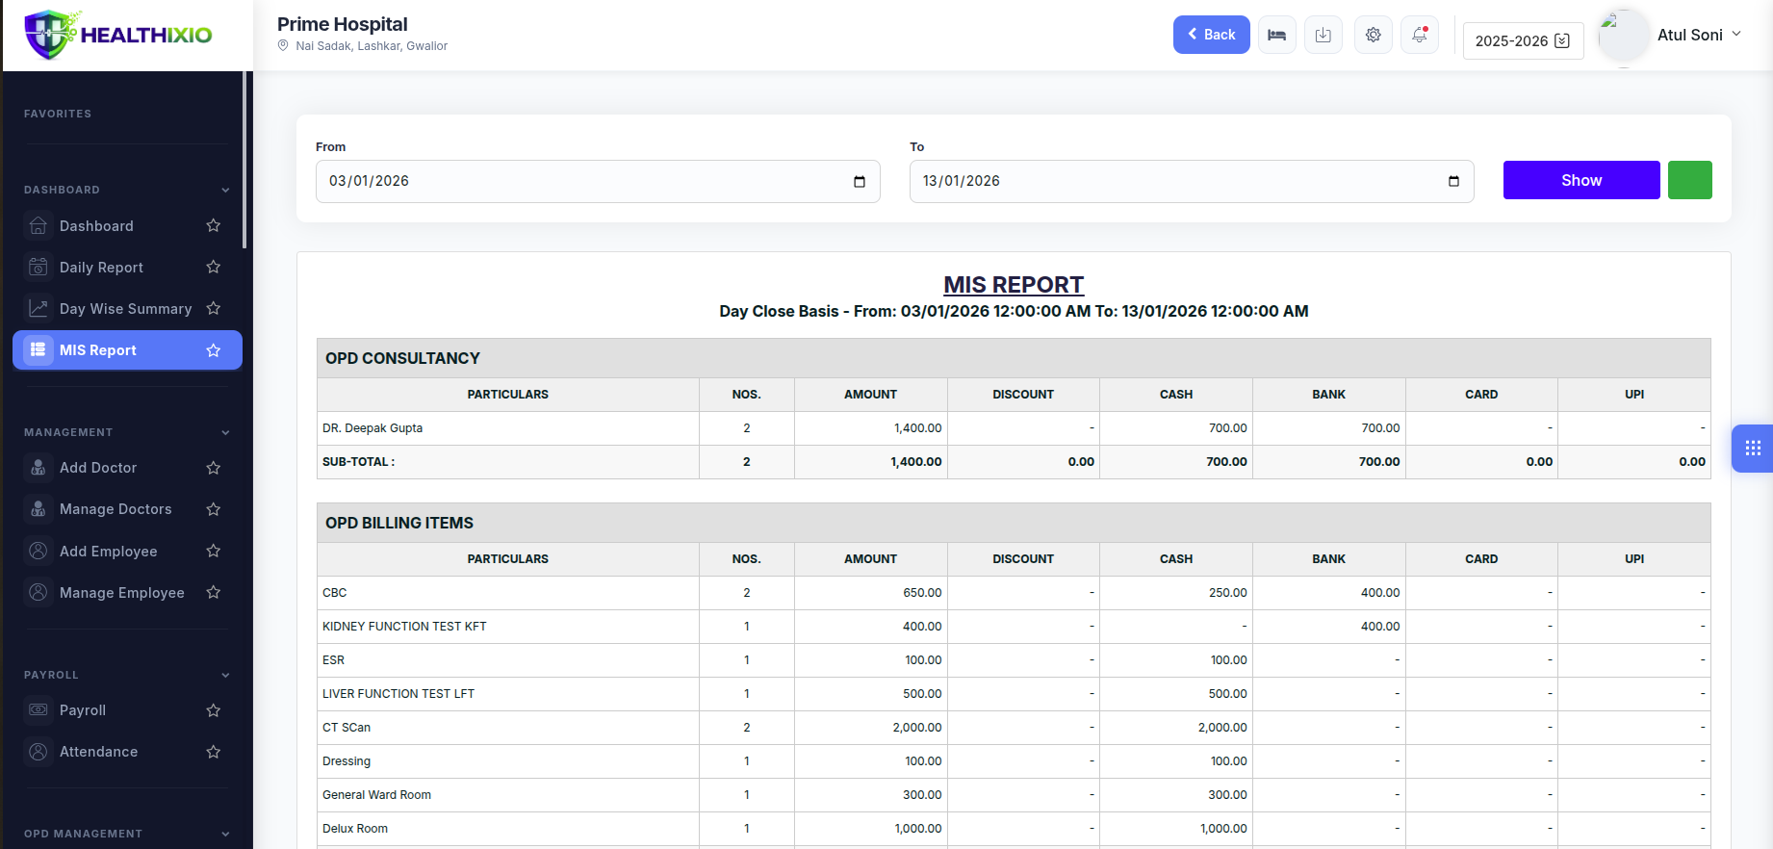Toggle favorite star for Add Doctor

(x=214, y=468)
